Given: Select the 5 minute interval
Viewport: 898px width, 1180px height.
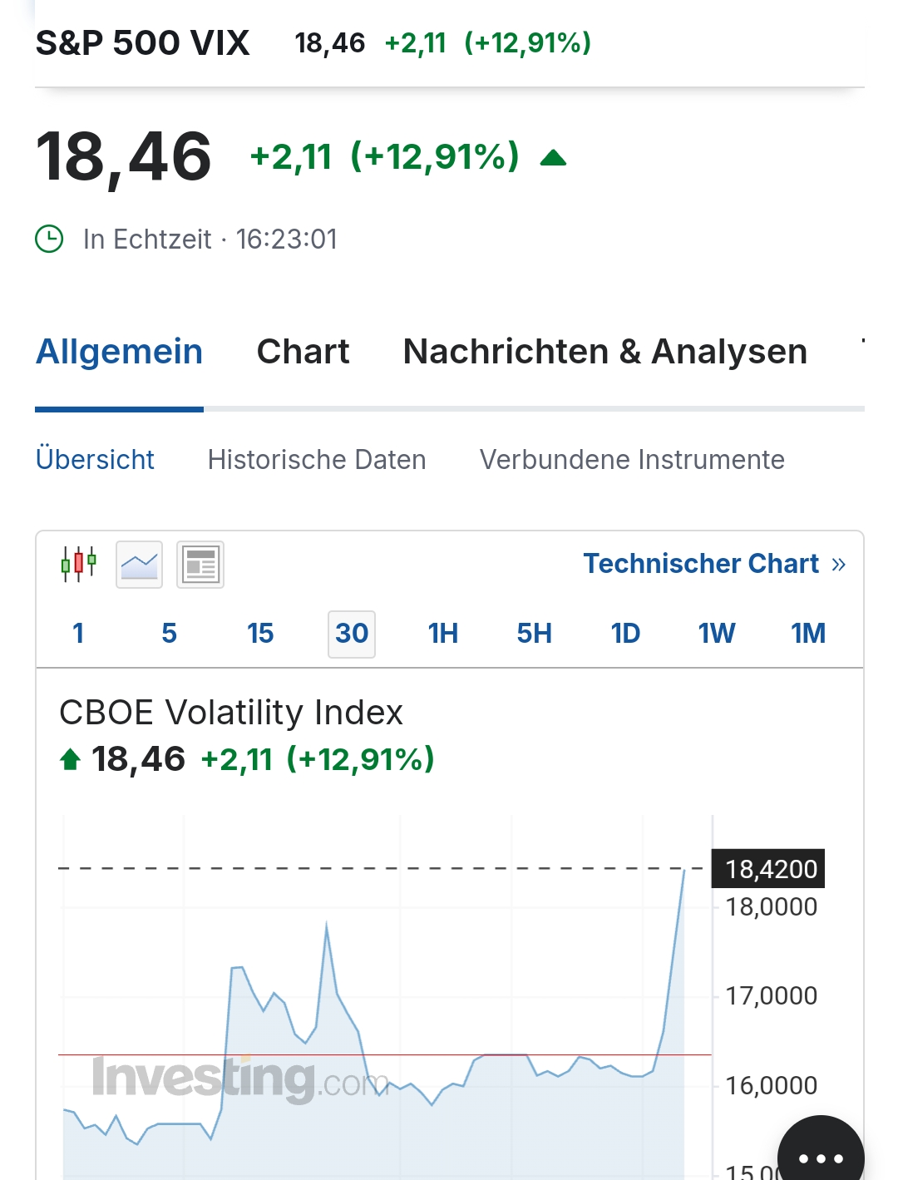Looking at the screenshot, I should point(169,634).
